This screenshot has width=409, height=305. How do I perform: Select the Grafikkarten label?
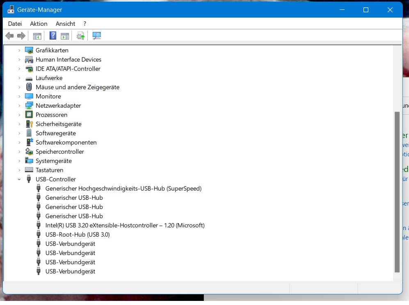click(x=52, y=50)
